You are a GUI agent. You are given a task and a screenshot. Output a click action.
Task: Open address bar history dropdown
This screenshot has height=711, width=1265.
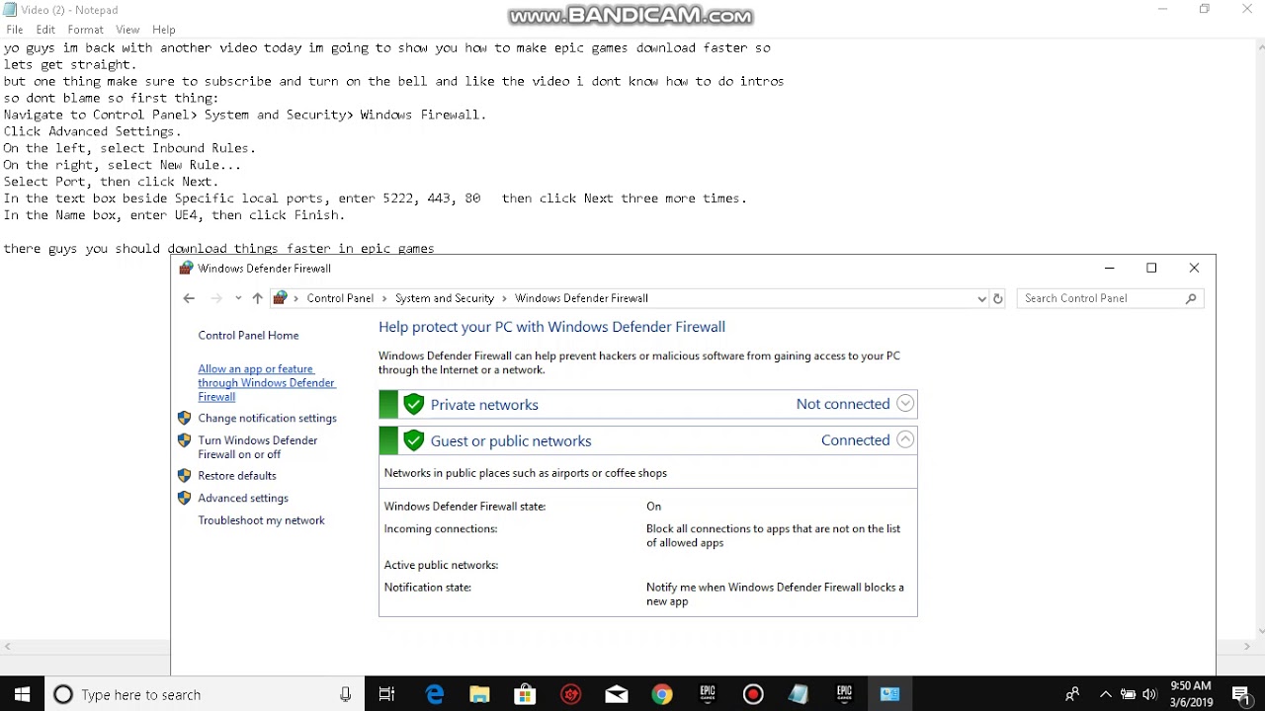981,298
